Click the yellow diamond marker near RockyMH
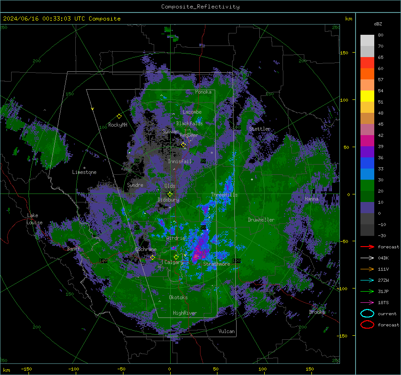Image resolution: width=401 pixels, height=375 pixels. 119,116
